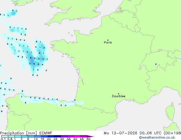The image size is (181, 140).
Task: Pick the 20 mm legend color swatch
Action: tap(51, 136)
